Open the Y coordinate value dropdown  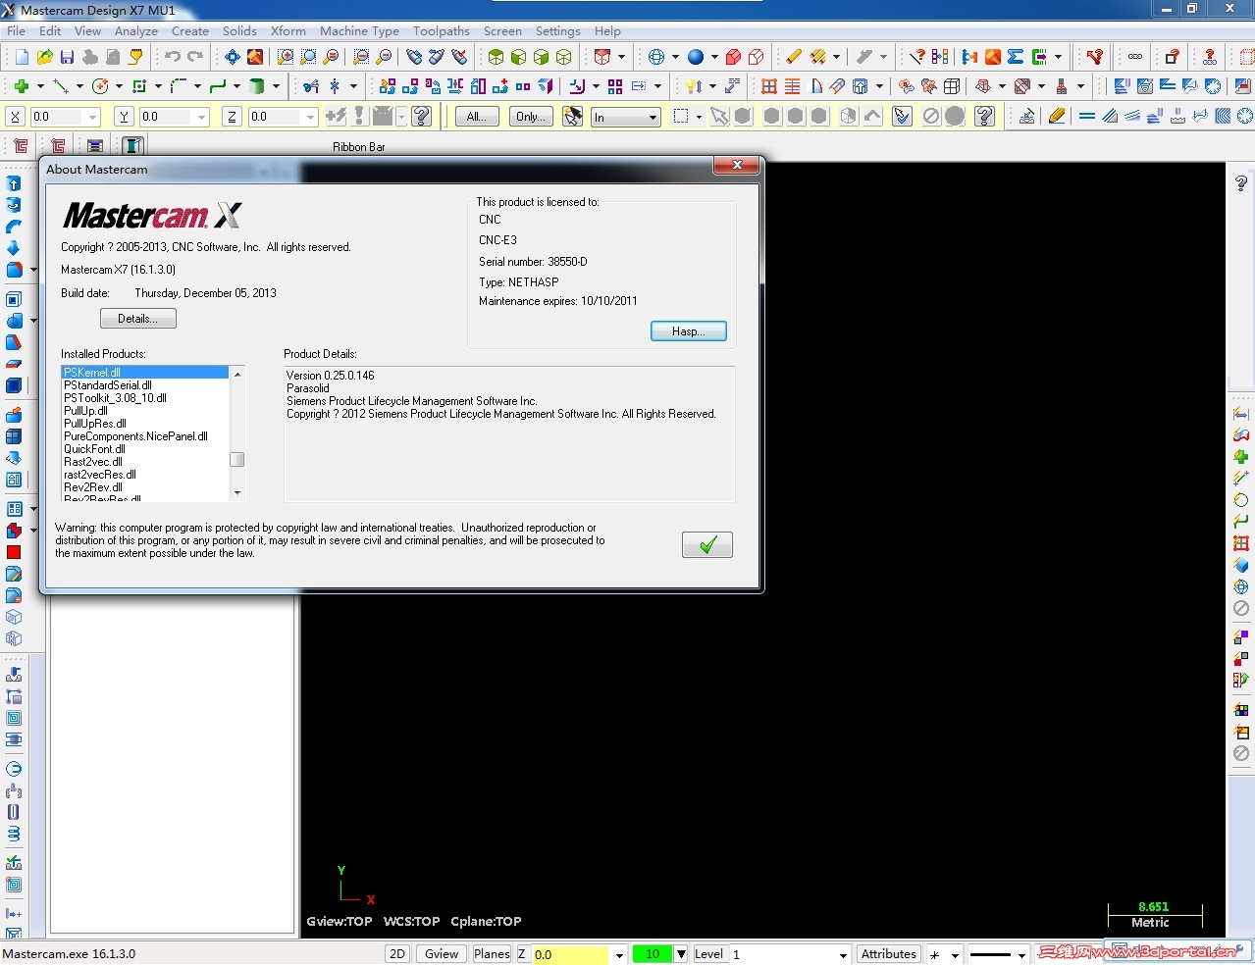201,118
